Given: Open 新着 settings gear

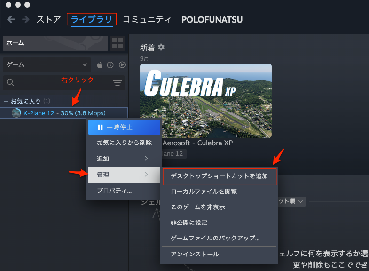Looking at the screenshot, I should [x=161, y=47].
